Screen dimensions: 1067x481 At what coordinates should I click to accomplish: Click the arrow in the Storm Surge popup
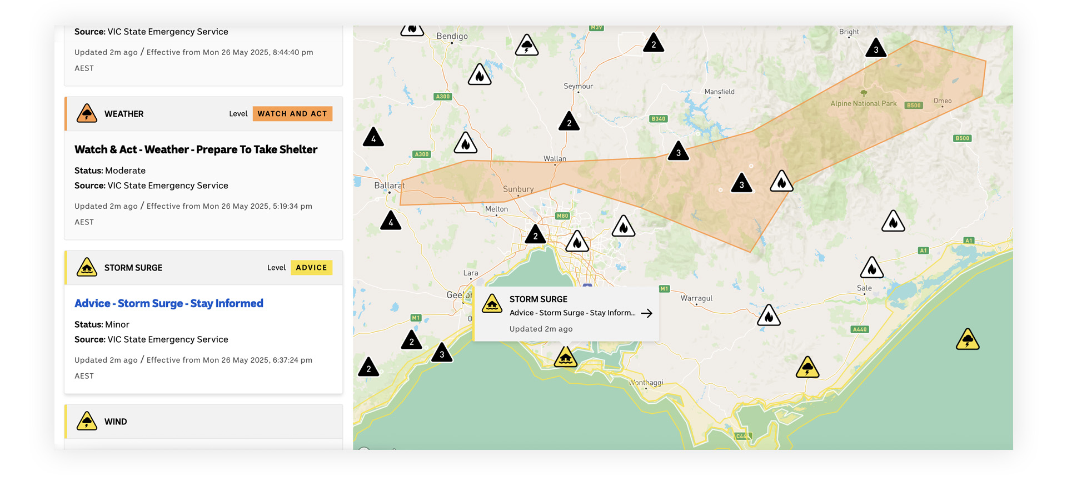tap(646, 313)
